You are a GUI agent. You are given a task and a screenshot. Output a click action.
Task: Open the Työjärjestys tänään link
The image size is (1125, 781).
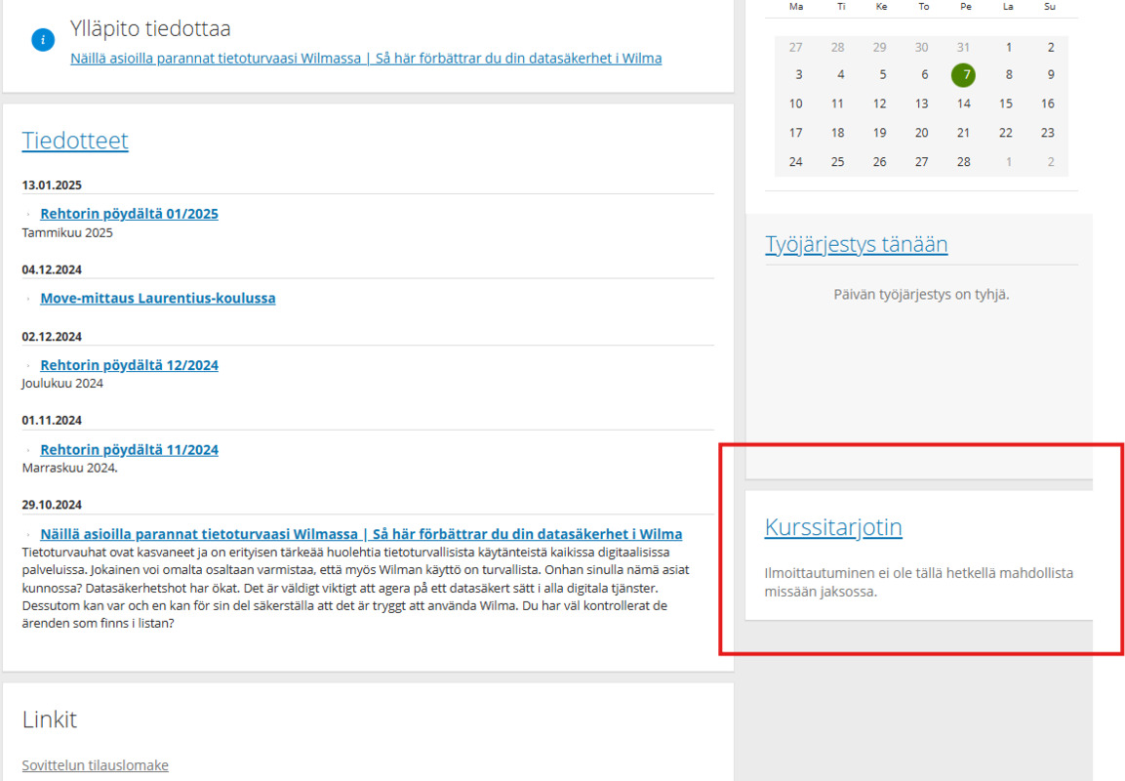click(x=856, y=244)
